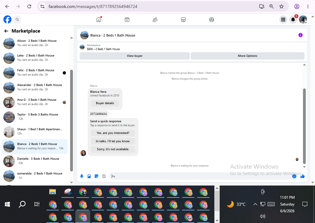Click the chat list scrollbar down arrow

(x=71, y=182)
